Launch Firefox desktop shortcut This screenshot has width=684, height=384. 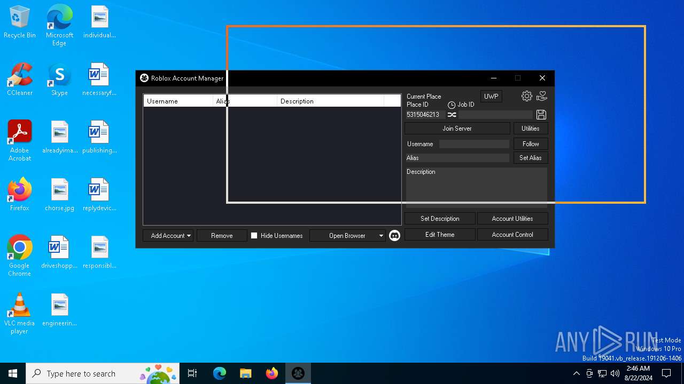pyautogui.click(x=20, y=195)
